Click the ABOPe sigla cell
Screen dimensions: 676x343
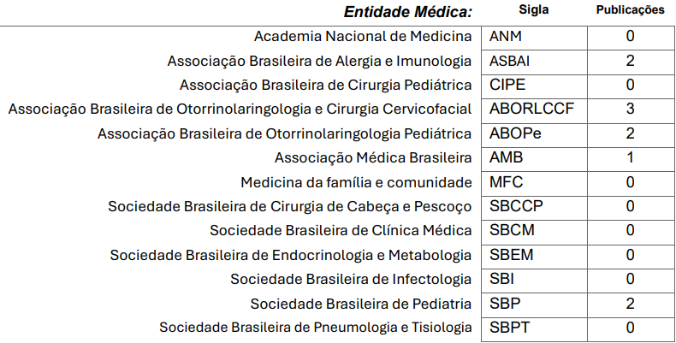(x=534, y=134)
